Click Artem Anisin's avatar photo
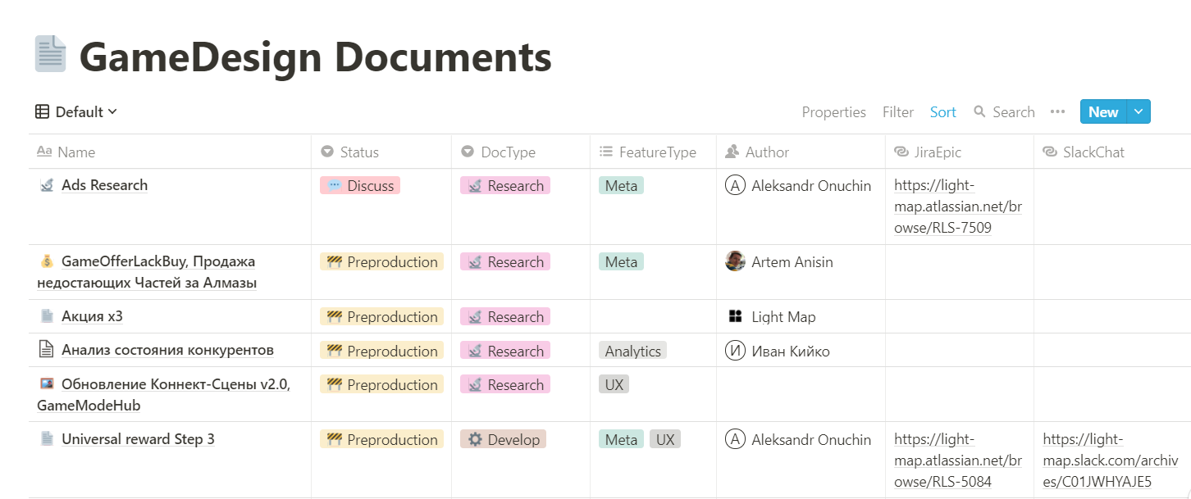This screenshot has height=499, width=1191. 735,261
